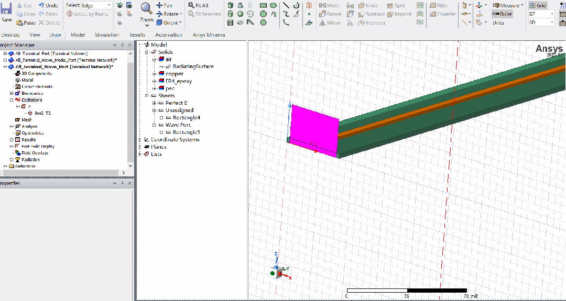The height and width of the screenshot is (301, 566).
Task: Open the Ansys Minerva tab
Action: (x=209, y=35)
